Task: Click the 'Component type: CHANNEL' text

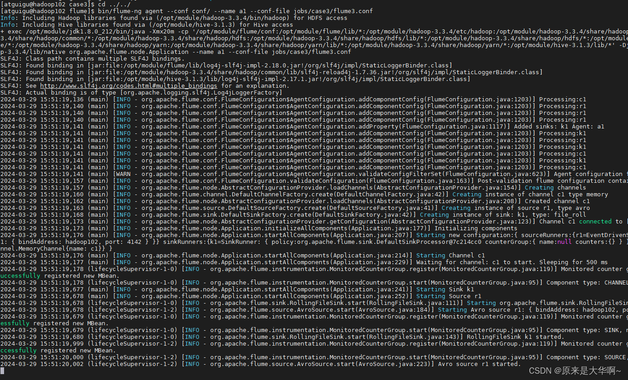Action: pyautogui.click(x=587, y=283)
